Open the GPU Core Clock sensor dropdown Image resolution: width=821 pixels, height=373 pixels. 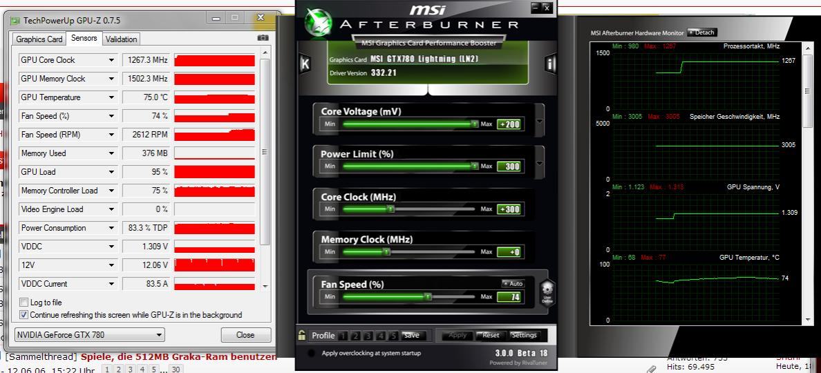click(x=111, y=60)
